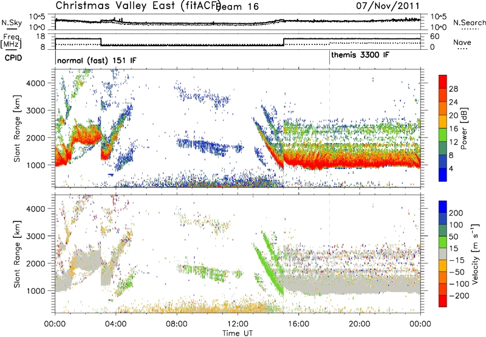Click the 4000 tick on velocity panel axis

click(35, 209)
